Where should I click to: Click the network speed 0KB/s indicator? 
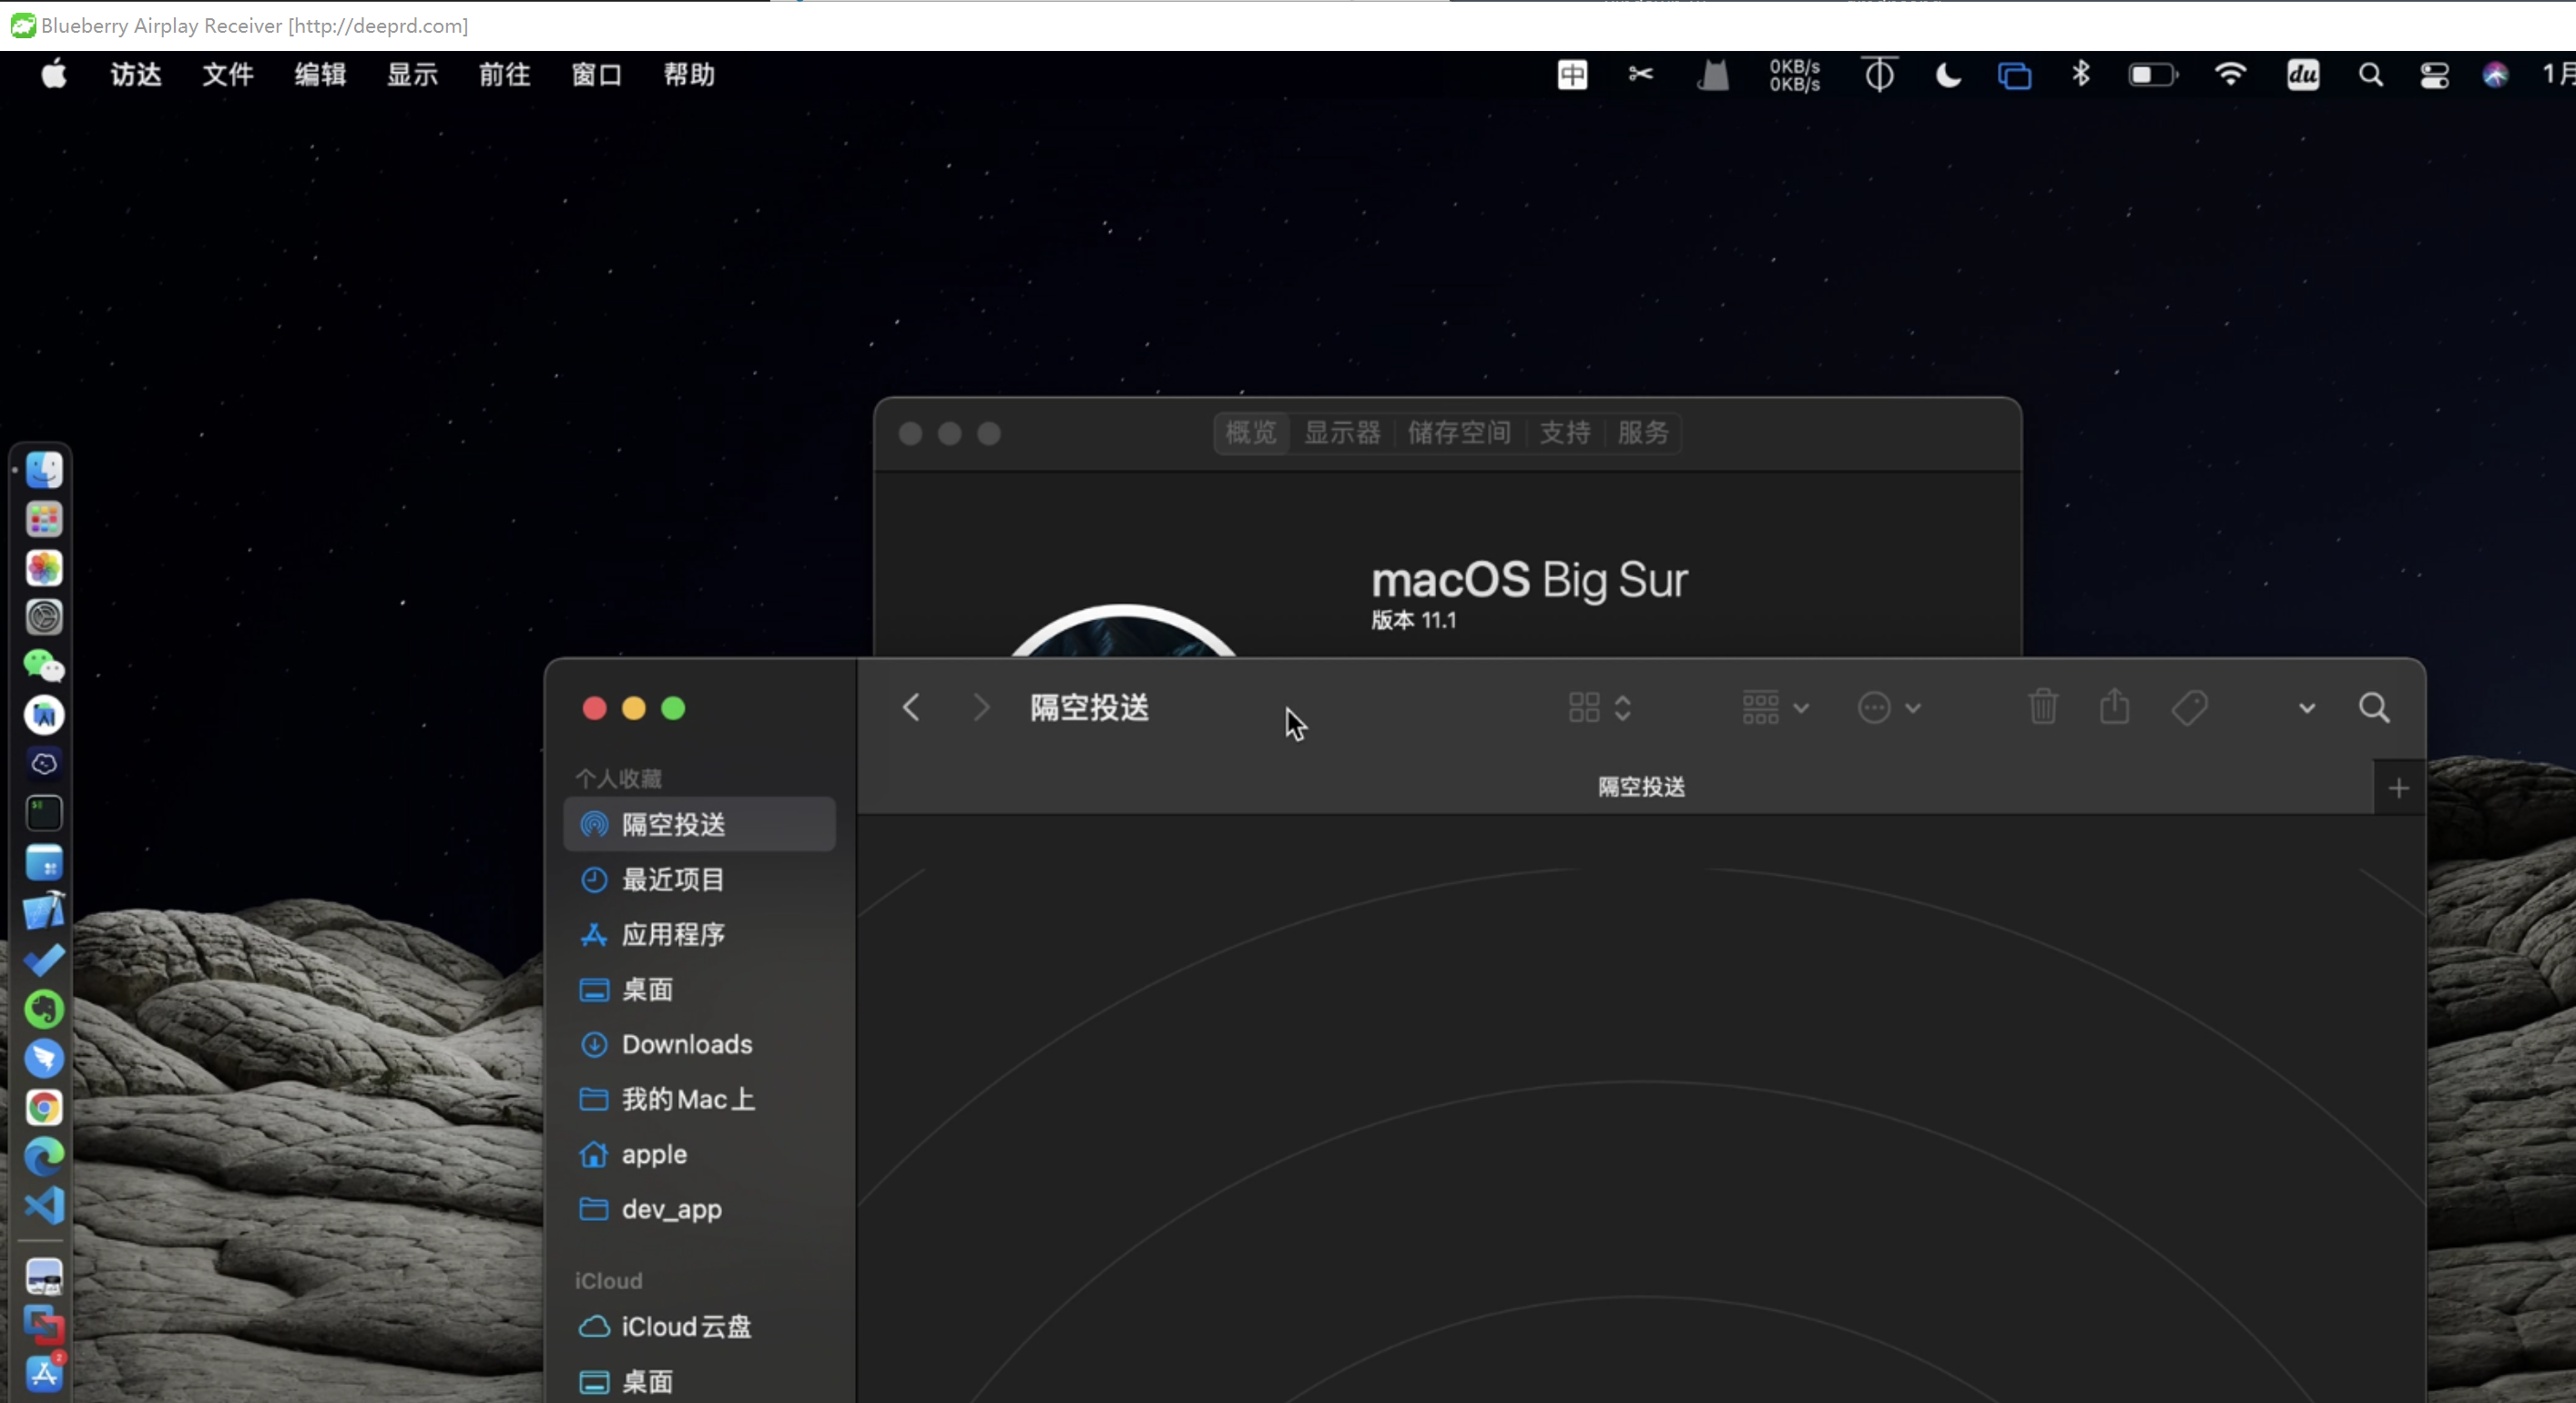(1795, 75)
